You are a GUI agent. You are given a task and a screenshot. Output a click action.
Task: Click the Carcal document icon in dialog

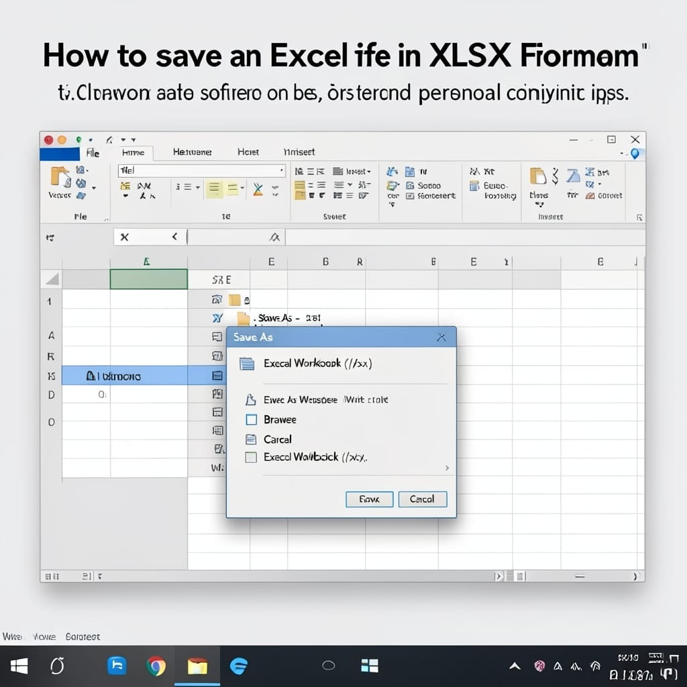coord(251,439)
